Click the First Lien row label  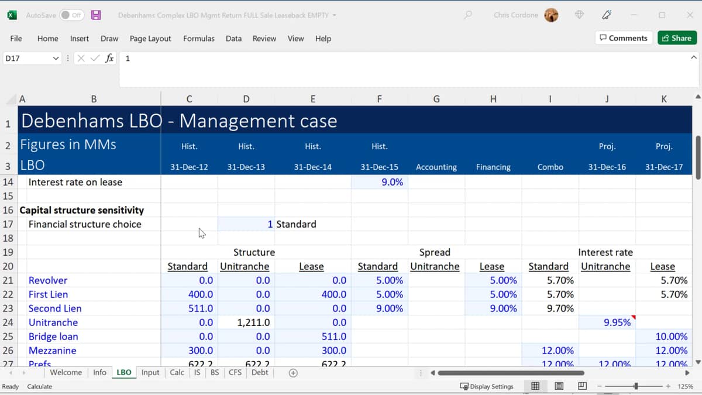tap(48, 294)
